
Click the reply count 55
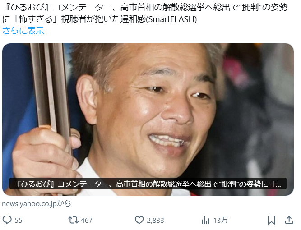tap(19, 220)
